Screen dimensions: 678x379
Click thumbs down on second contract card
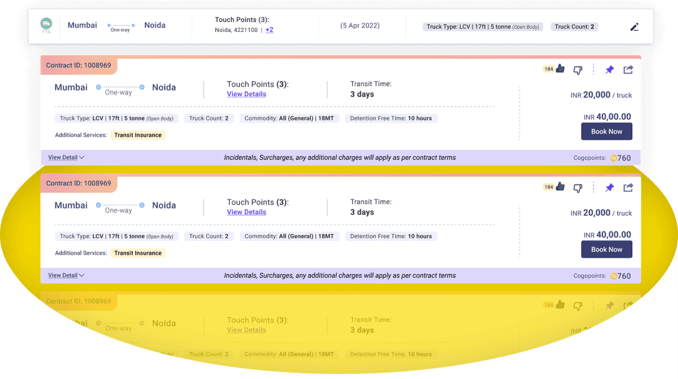[x=578, y=188]
